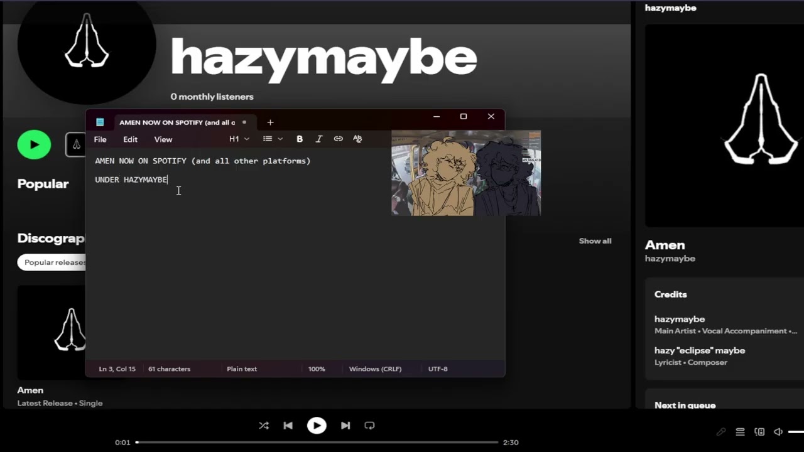Click the tab's unsaved-changes dot in Notepad

(x=244, y=122)
